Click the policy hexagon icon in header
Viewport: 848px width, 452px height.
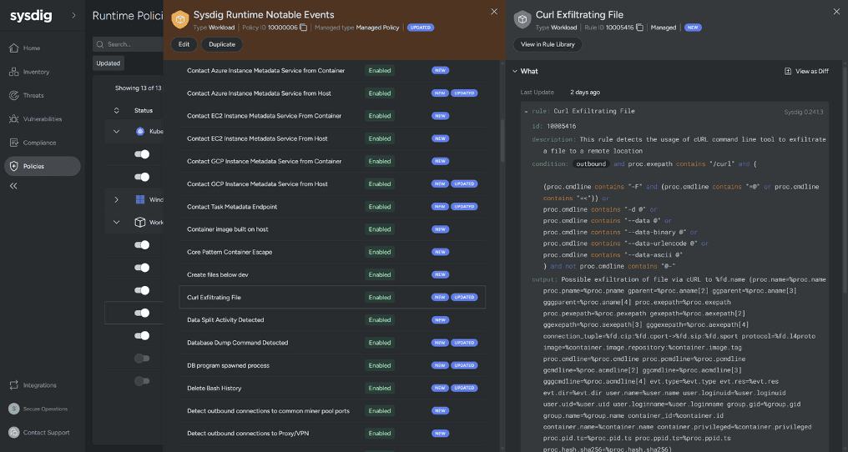(x=180, y=19)
